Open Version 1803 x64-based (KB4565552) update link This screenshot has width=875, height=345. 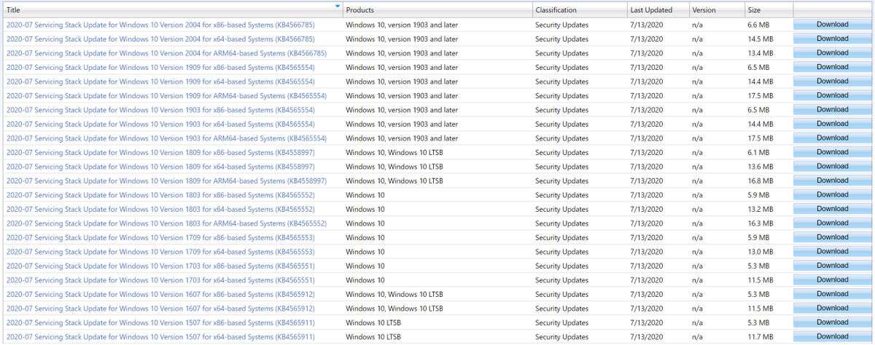160,210
